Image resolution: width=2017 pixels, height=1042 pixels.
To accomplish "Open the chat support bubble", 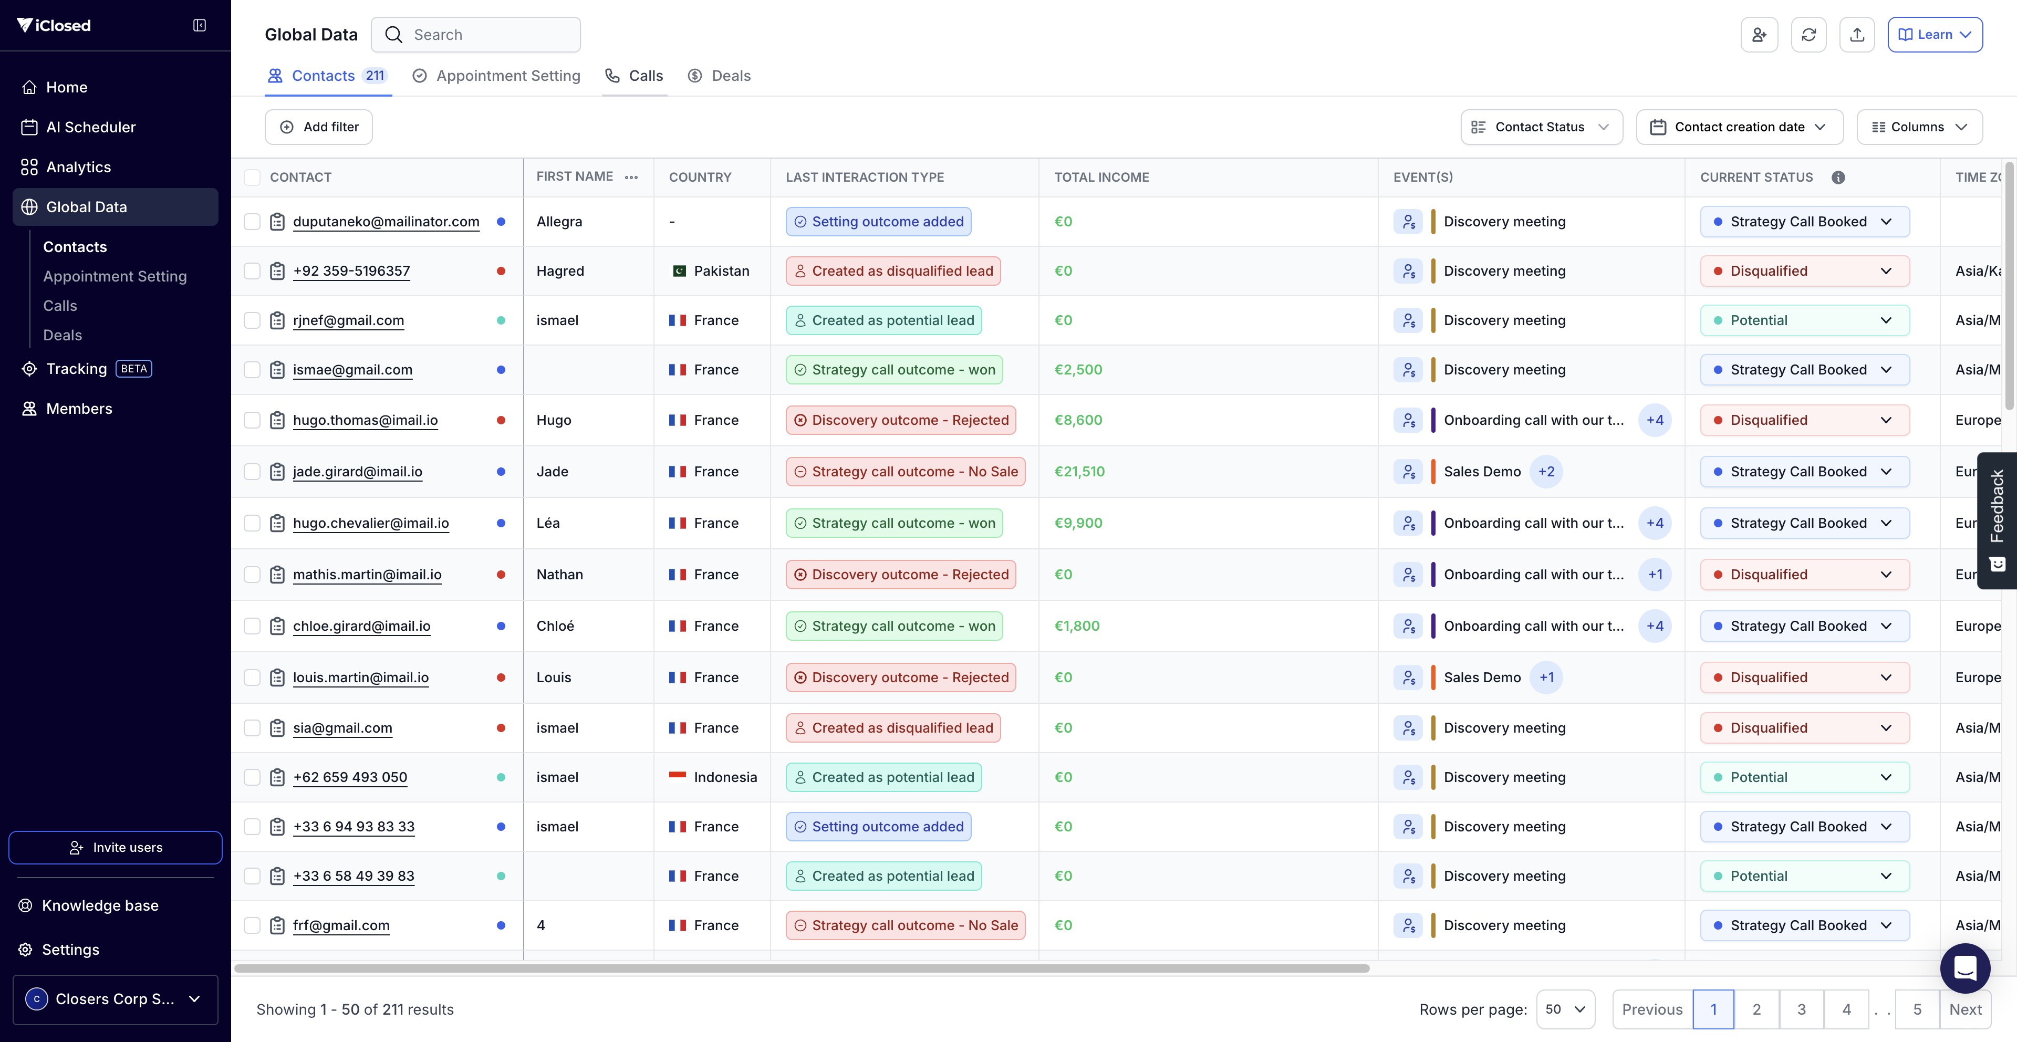I will 1964,967.
